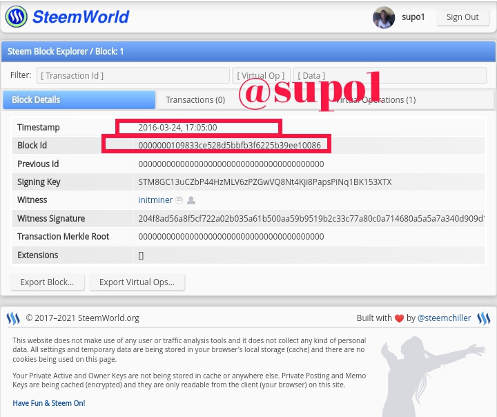
Task: Open the supo1 profile avatar
Action: pyautogui.click(x=384, y=17)
